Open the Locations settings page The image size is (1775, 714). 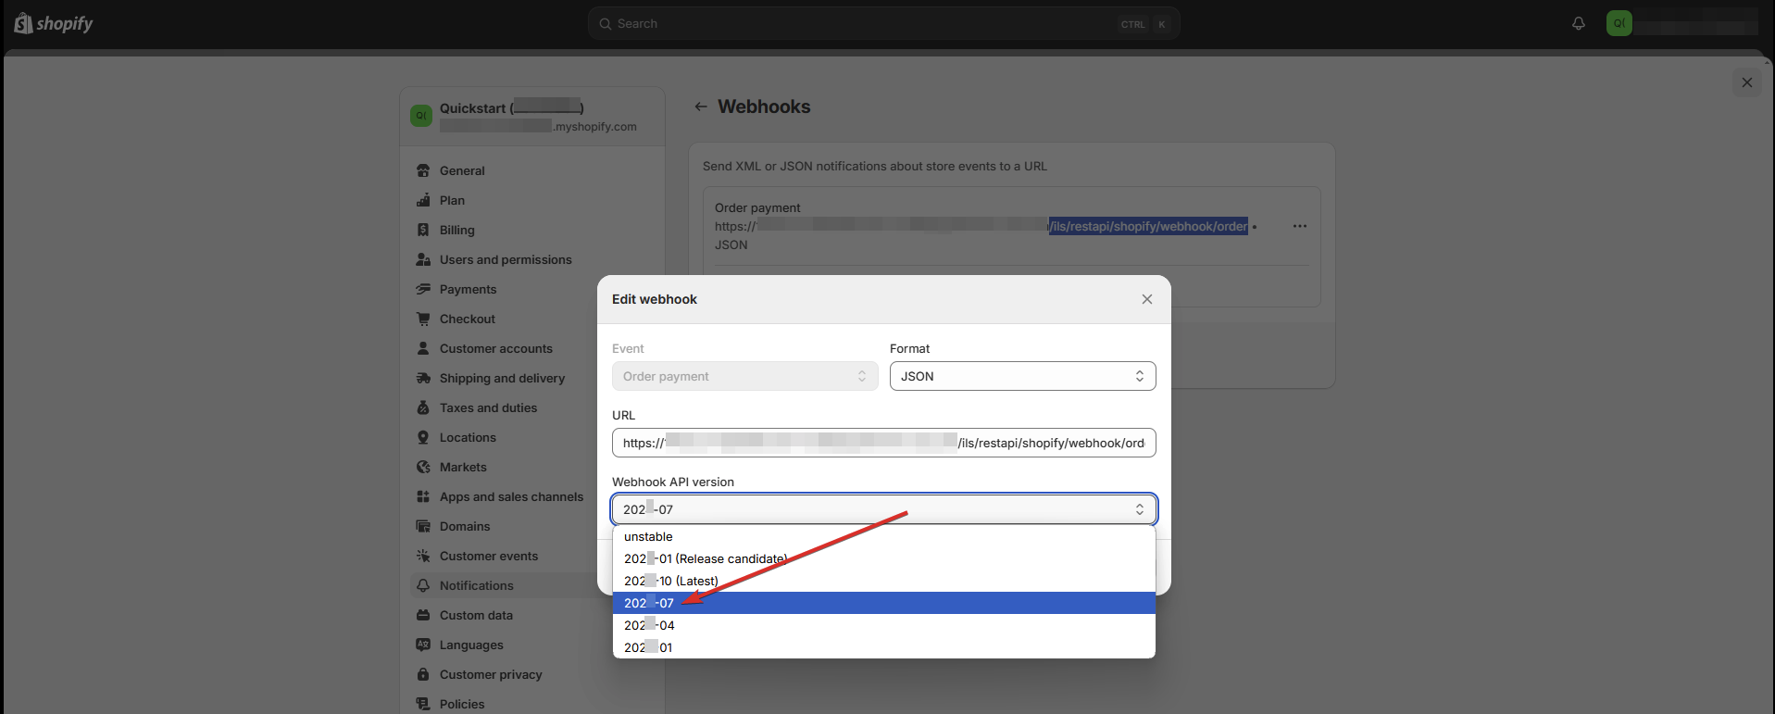click(x=468, y=437)
